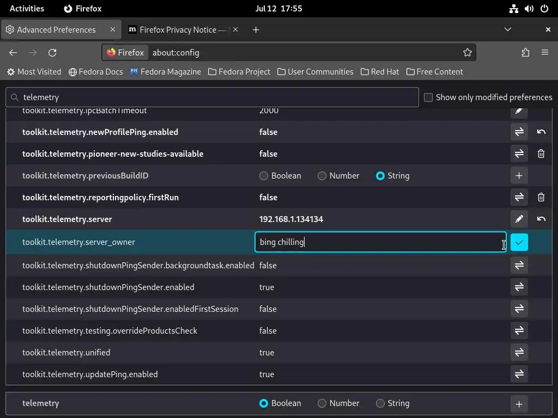Close the Advanced Preferences tab
Screen dimensions: 558x418
click(x=112, y=29)
